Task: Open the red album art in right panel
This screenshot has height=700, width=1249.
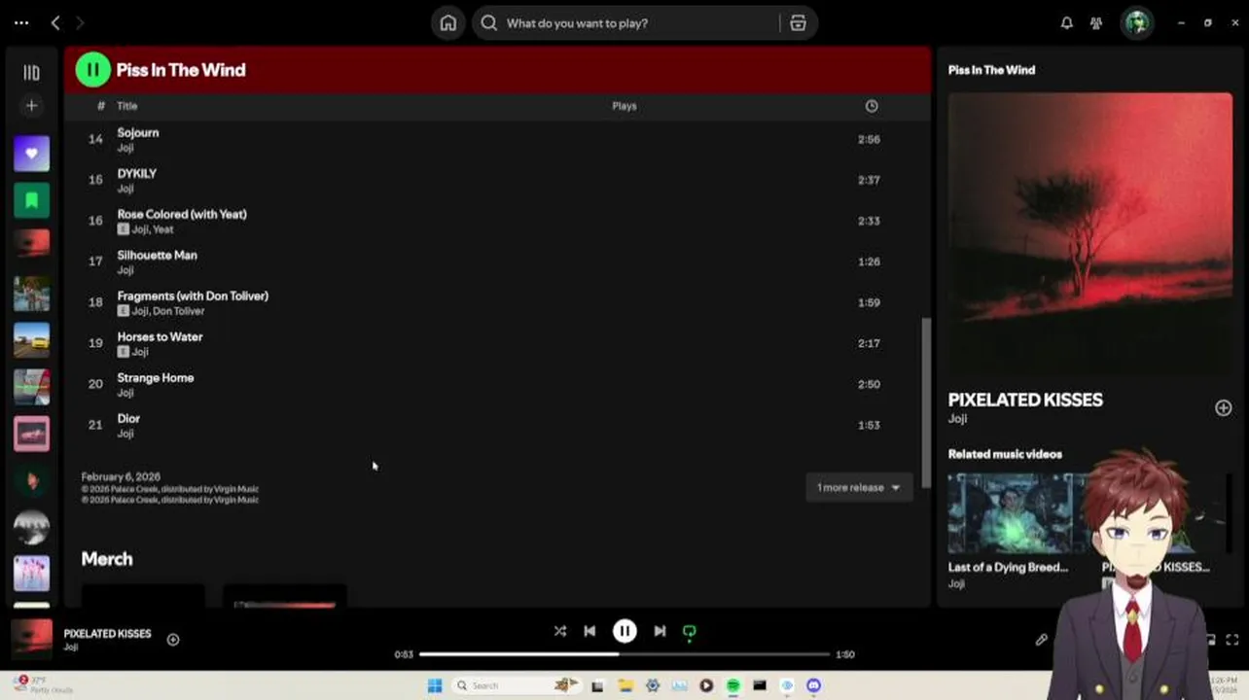Action: [x=1089, y=233]
